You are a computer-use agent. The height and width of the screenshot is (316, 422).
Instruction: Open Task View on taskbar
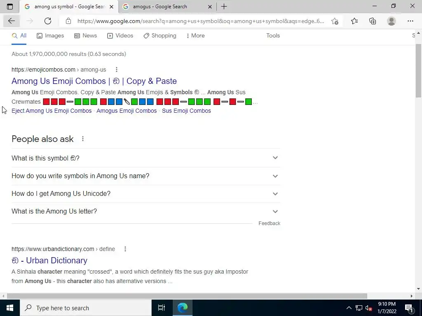(x=161, y=308)
